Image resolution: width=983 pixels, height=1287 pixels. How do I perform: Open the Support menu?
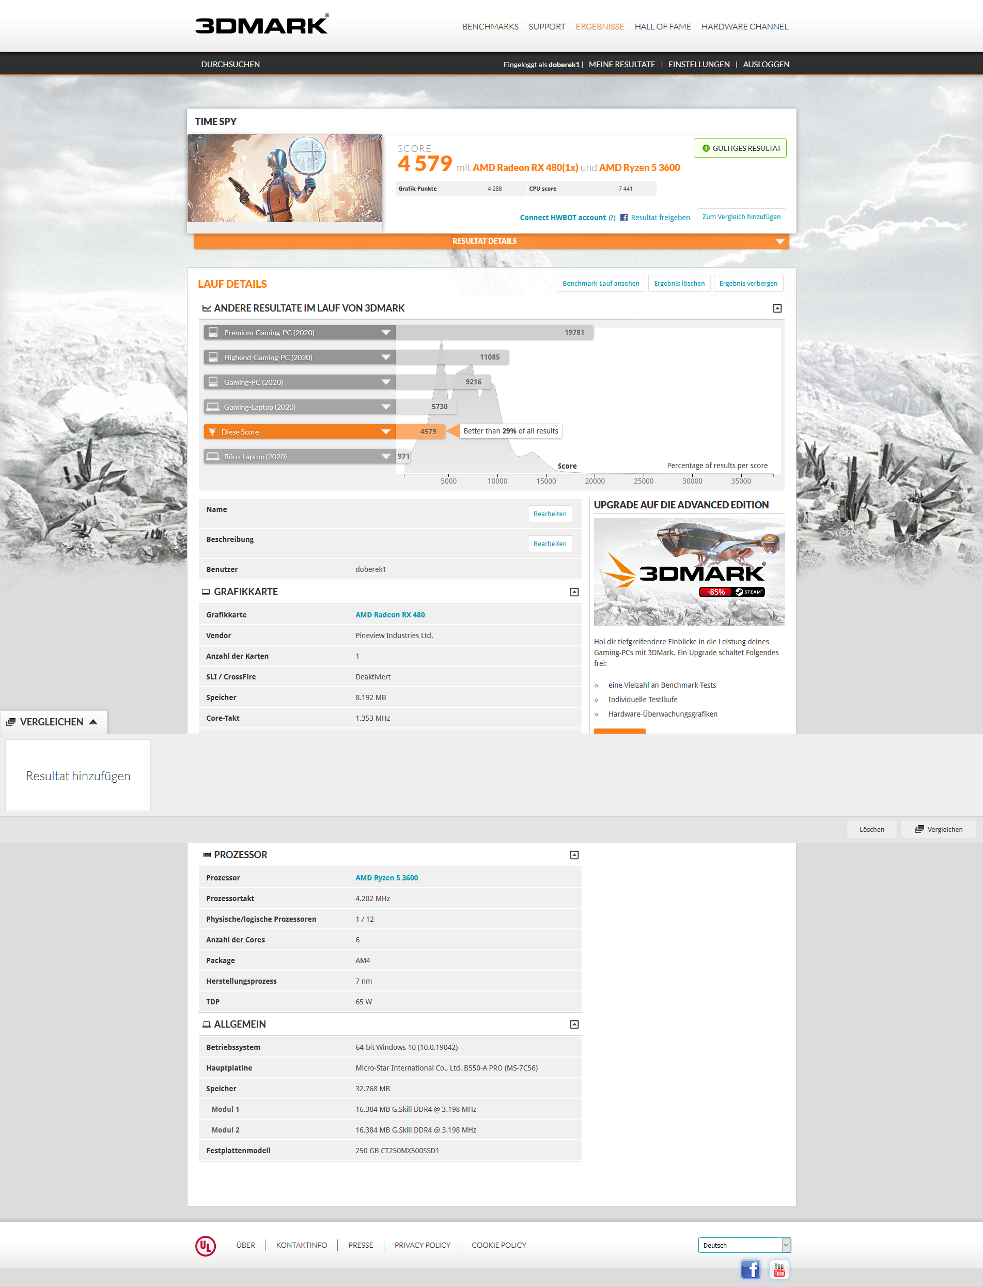click(x=547, y=26)
